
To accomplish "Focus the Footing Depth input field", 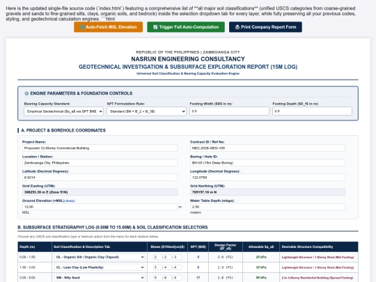I will [x=312, y=111].
